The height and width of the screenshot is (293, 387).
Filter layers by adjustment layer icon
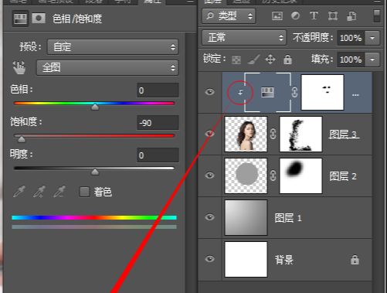(x=295, y=15)
